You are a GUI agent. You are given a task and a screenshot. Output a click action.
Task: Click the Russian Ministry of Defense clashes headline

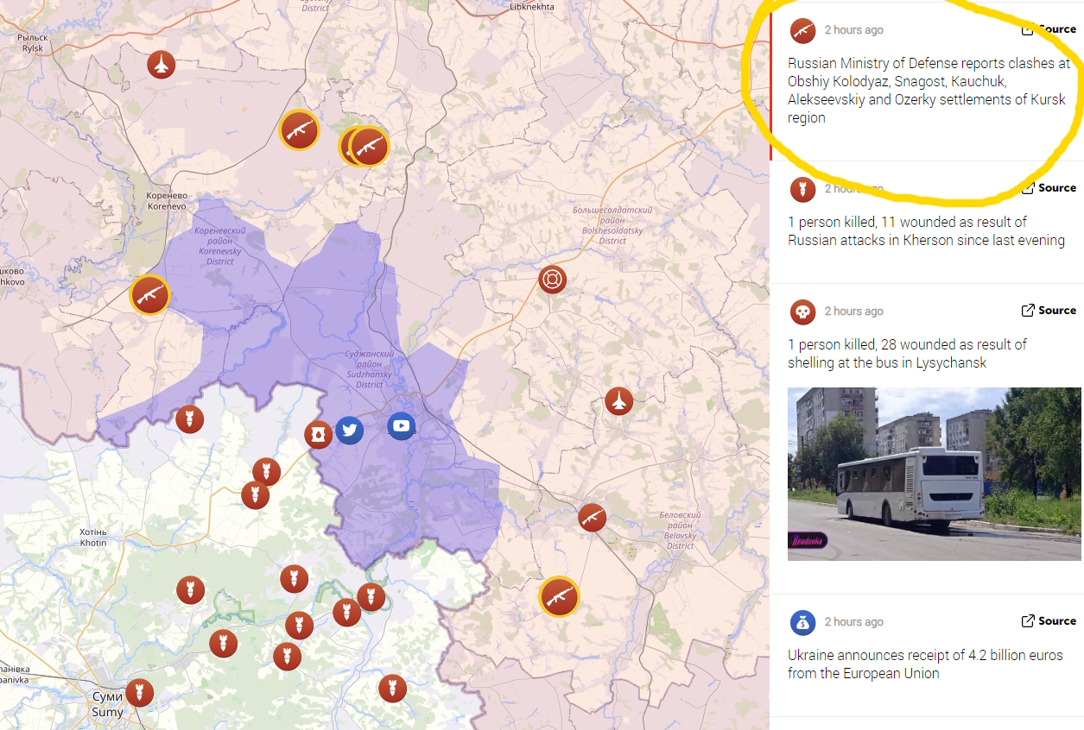pos(928,91)
